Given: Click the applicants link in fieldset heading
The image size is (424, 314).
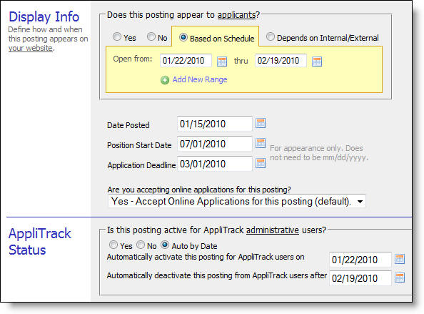Looking at the screenshot, I should (236, 14).
